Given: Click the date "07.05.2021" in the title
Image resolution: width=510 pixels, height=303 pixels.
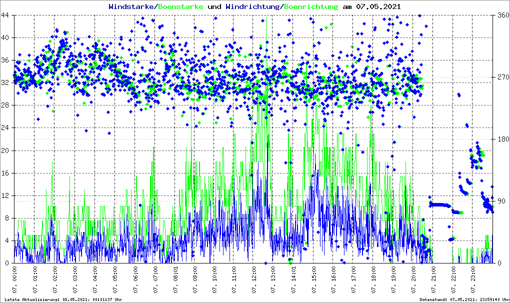Looking at the screenshot, I should [378, 6].
